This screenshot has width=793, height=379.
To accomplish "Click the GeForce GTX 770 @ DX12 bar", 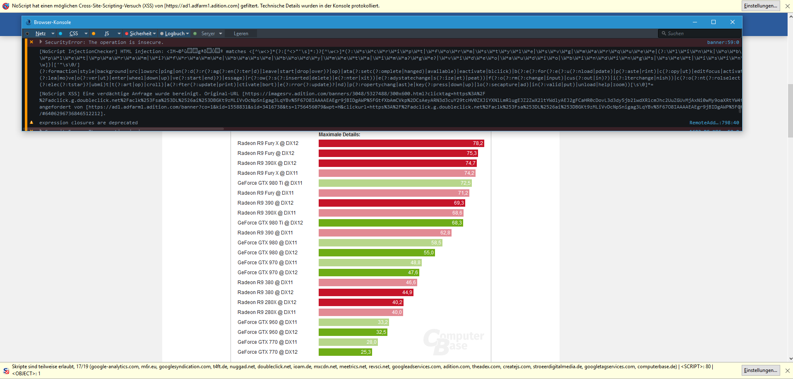I will coord(345,352).
